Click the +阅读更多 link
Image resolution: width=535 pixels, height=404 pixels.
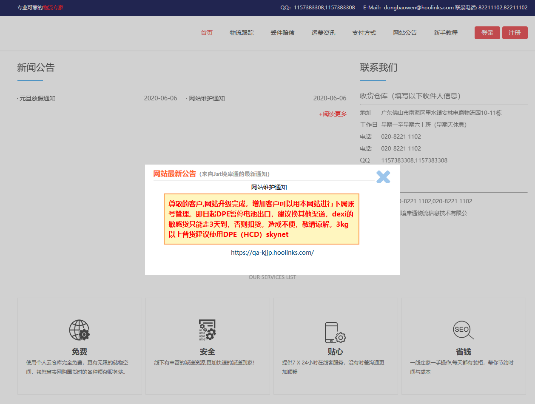tap(333, 114)
